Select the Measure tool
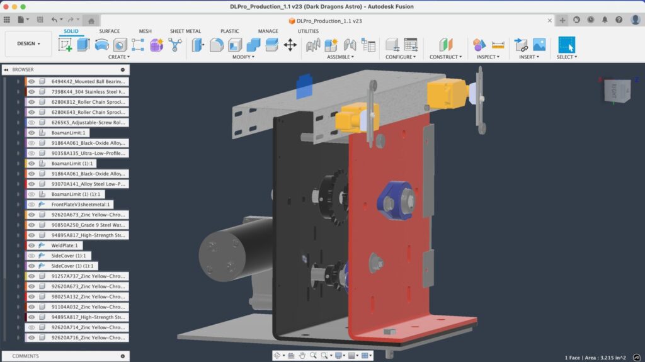 498,45
